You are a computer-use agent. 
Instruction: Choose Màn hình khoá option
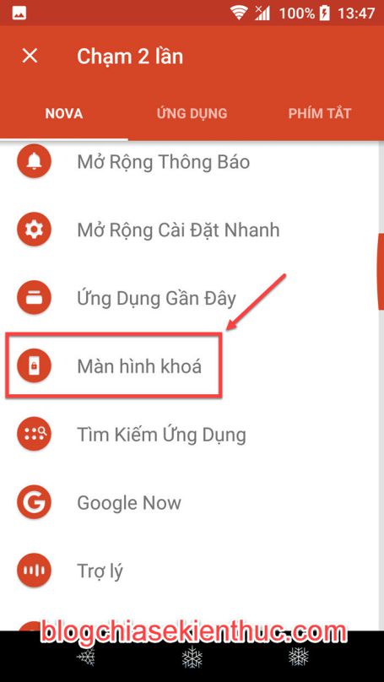pos(192,365)
